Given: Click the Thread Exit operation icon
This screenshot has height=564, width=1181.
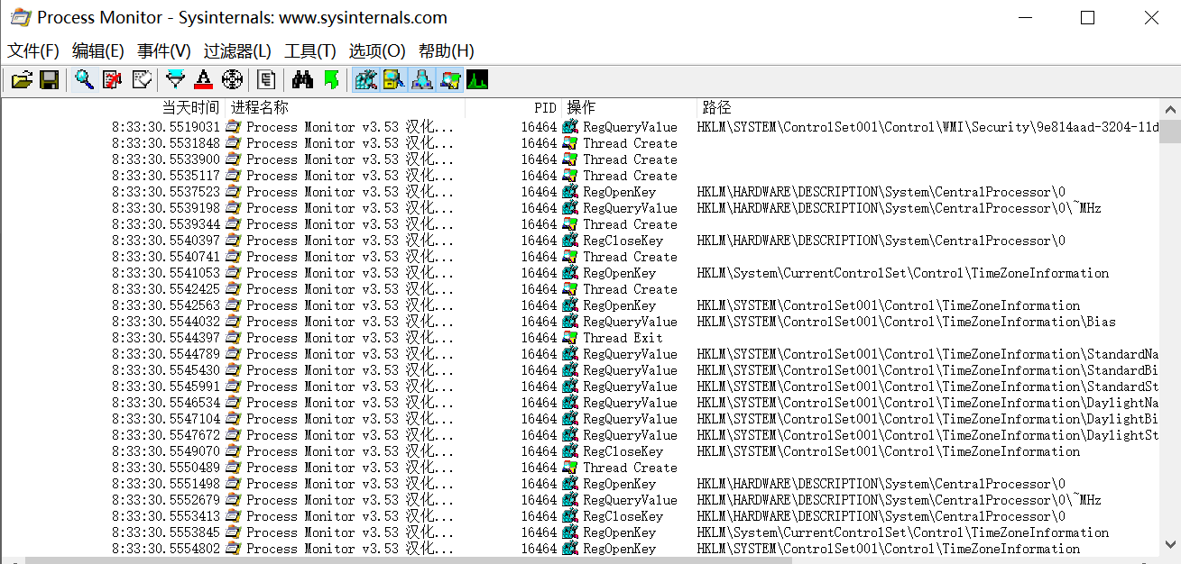Looking at the screenshot, I should point(570,338).
